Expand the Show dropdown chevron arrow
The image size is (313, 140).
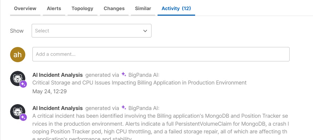[x=145, y=31]
